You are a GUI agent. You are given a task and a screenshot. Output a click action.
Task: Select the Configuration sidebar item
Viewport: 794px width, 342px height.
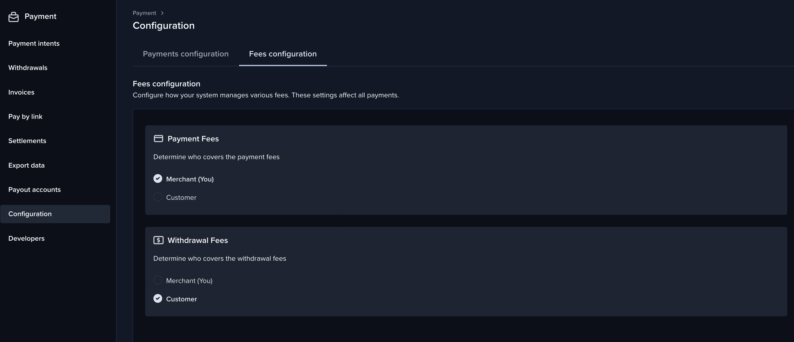point(30,214)
